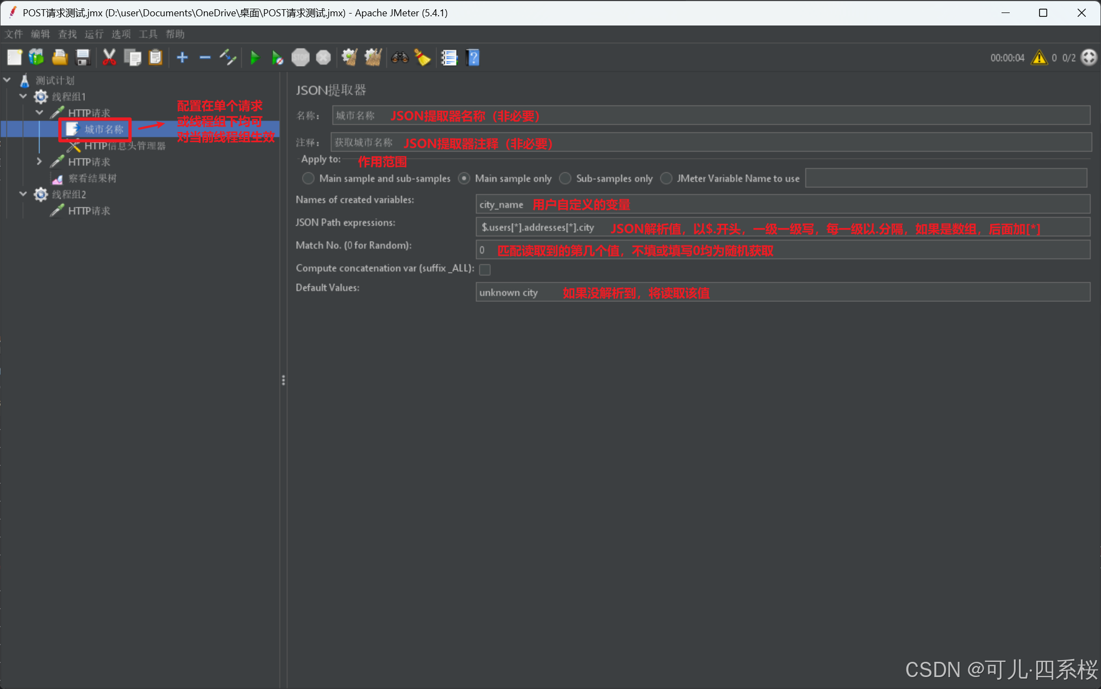Click the Clear All broom icon
The width and height of the screenshot is (1101, 689).
372,58
